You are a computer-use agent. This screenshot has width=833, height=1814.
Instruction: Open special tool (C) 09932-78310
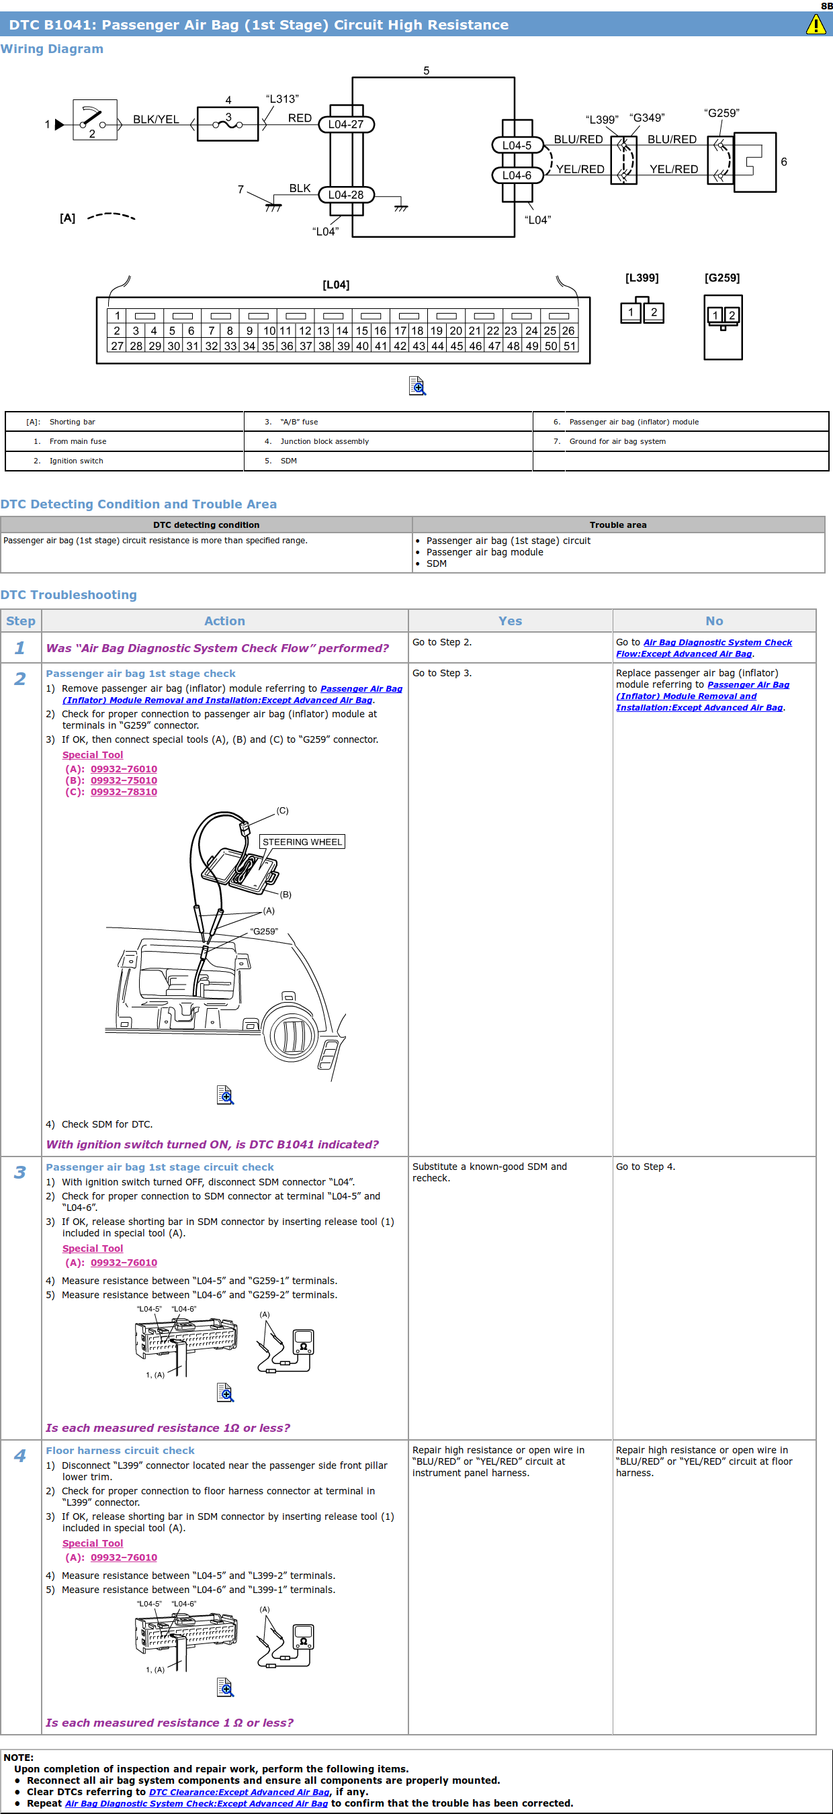pyautogui.click(x=123, y=792)
